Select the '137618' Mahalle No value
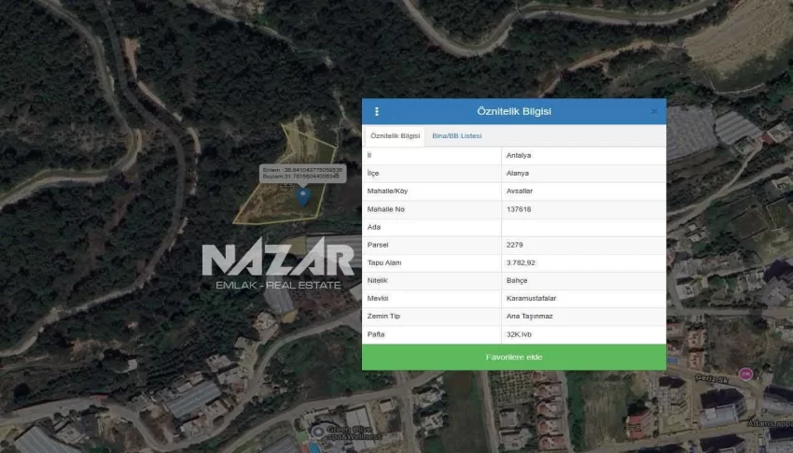The width and height of the screenshot is (793, 453). pos(584,209)
